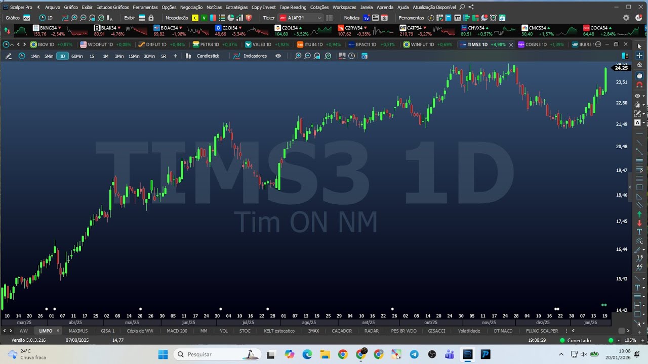648x364 pixels.
Task: Click the 24,25 current price label
Action: pyautogui.click(x=621, y=68)
